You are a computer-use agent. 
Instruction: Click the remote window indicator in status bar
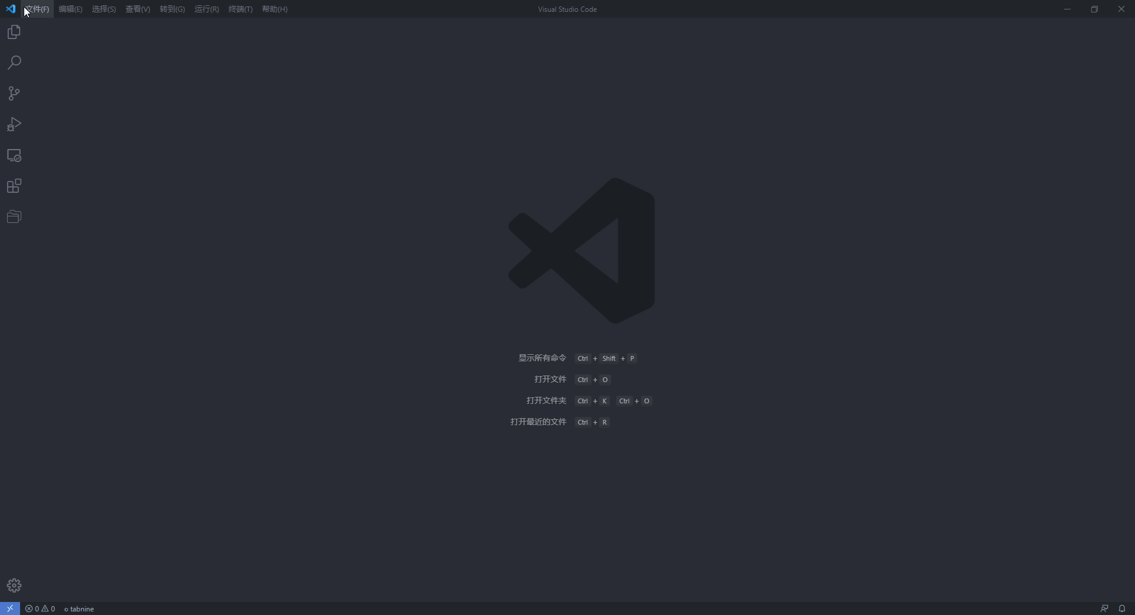[10, 608]
